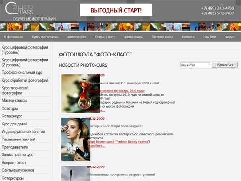Click phone number +7(499) 243-4798
The height and width of the screenshot is (181, 241).
pyautogui.click(x=217, y=8)
